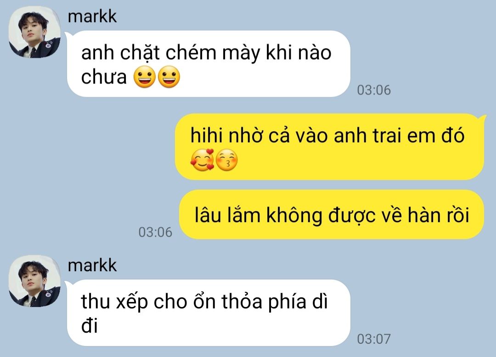Click the markk sender name above the last message

(x=92, y=265)
